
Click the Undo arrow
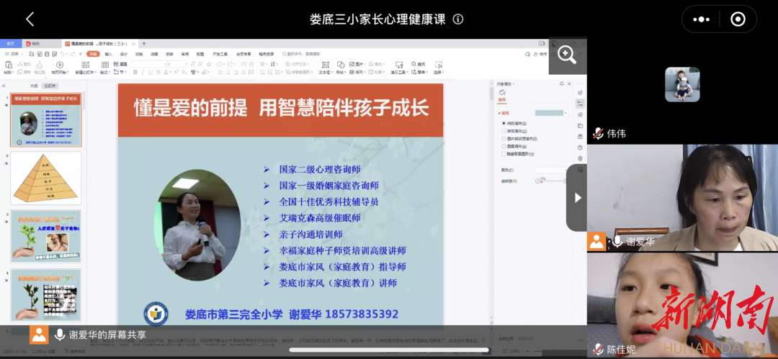pyautogui.click(x=63, y=53)
